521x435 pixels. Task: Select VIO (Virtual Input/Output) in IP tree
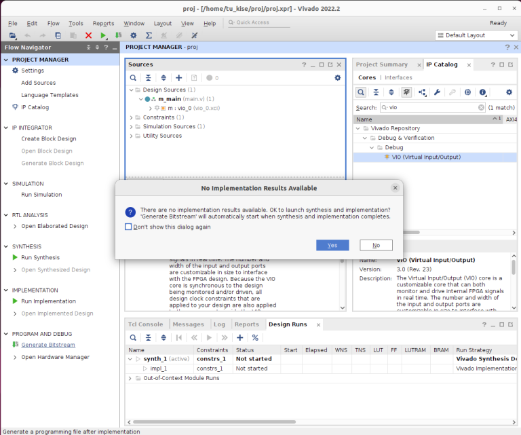425,157
